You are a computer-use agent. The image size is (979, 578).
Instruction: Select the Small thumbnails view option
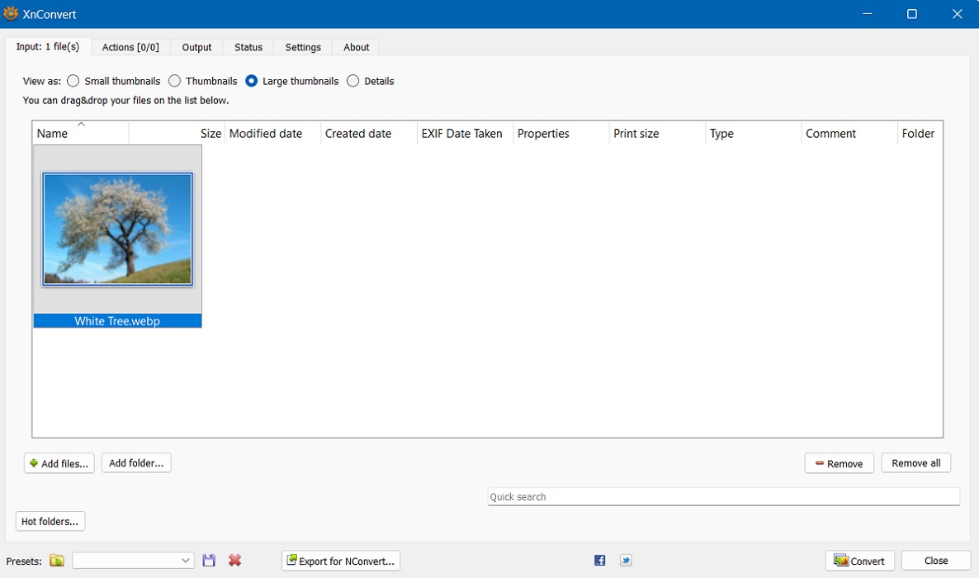[x=73, y=81]
